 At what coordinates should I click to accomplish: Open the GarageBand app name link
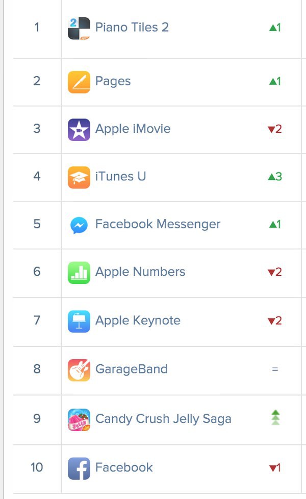click(131, 369)
